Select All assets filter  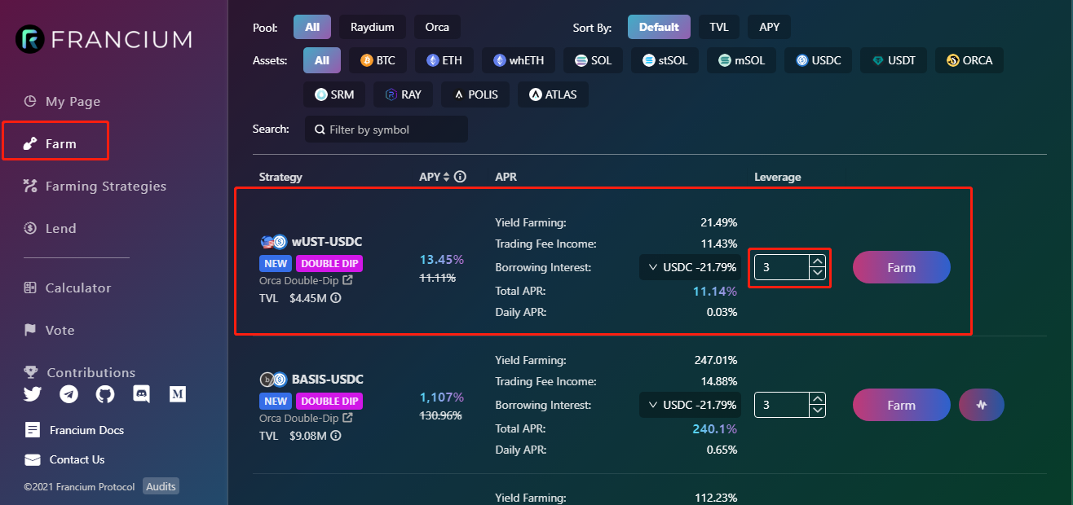coord(322,60)
